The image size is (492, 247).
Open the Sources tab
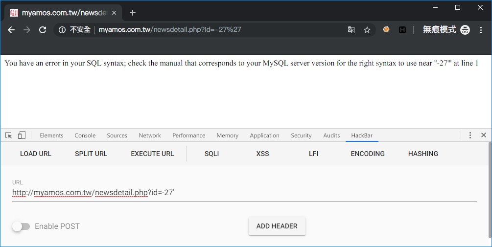click(x=117, y=135)
